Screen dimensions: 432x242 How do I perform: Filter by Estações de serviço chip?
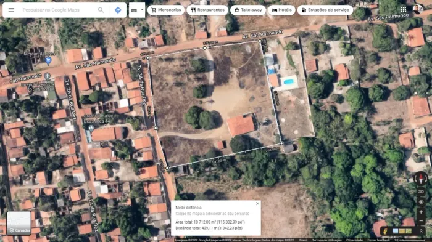click(325, 10)
